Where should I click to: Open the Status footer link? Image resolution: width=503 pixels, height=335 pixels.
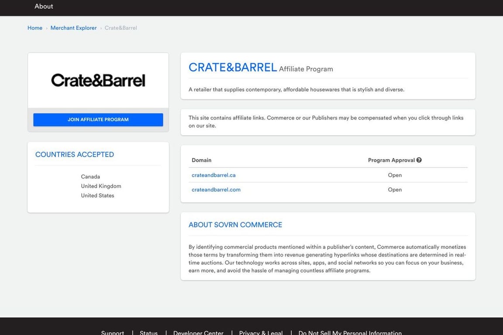click(148, 332)
